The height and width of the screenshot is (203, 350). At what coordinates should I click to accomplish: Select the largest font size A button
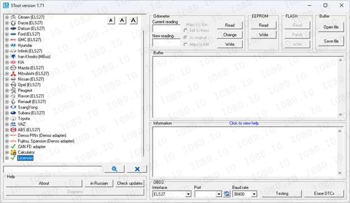click(x=133, y=20)
